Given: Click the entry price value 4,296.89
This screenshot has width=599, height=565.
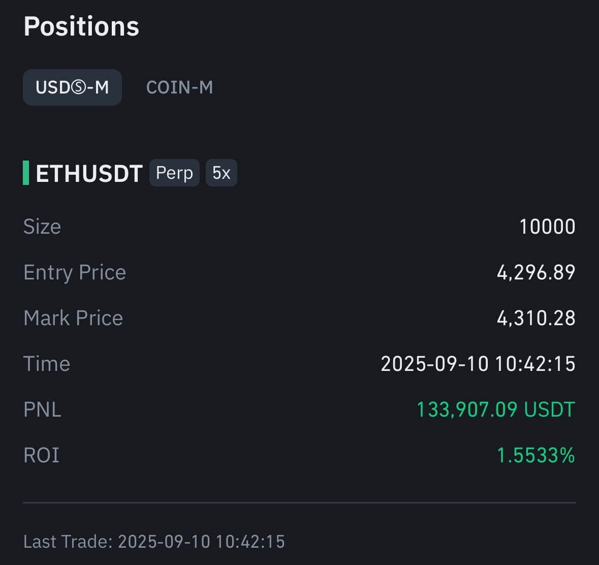Looking at the screenshot, I should 535,272.
